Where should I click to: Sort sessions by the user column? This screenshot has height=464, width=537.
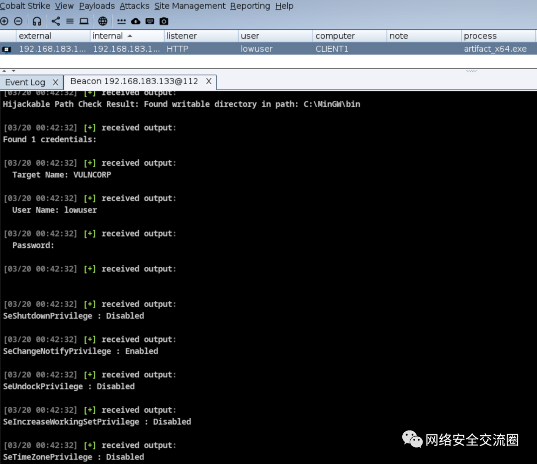tap(275, 36)
